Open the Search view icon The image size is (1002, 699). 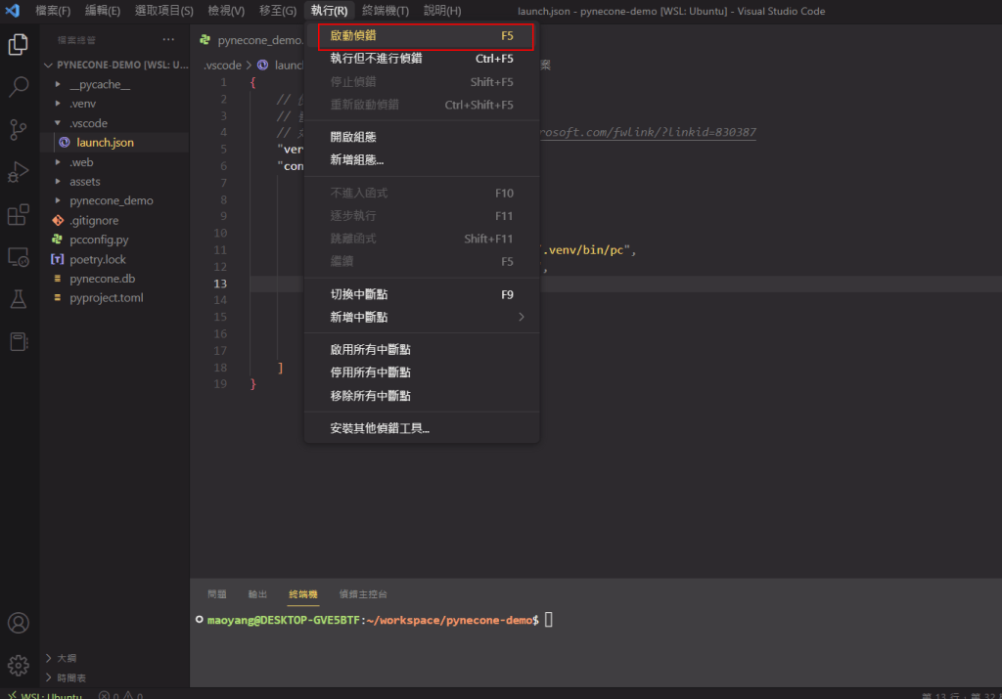pyautogui.click(x=18, y=87)
